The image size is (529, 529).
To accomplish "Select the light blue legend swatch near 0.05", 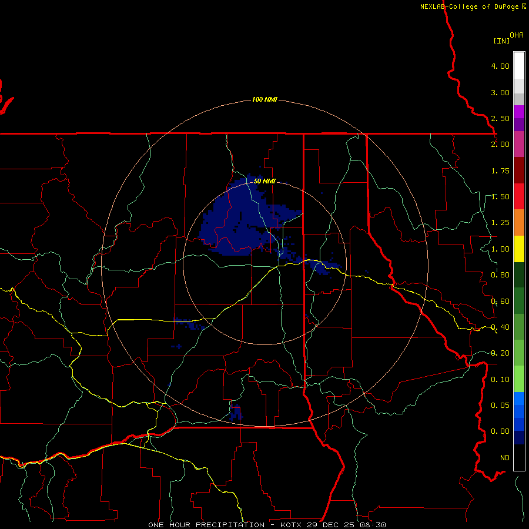I will [519, 398].
